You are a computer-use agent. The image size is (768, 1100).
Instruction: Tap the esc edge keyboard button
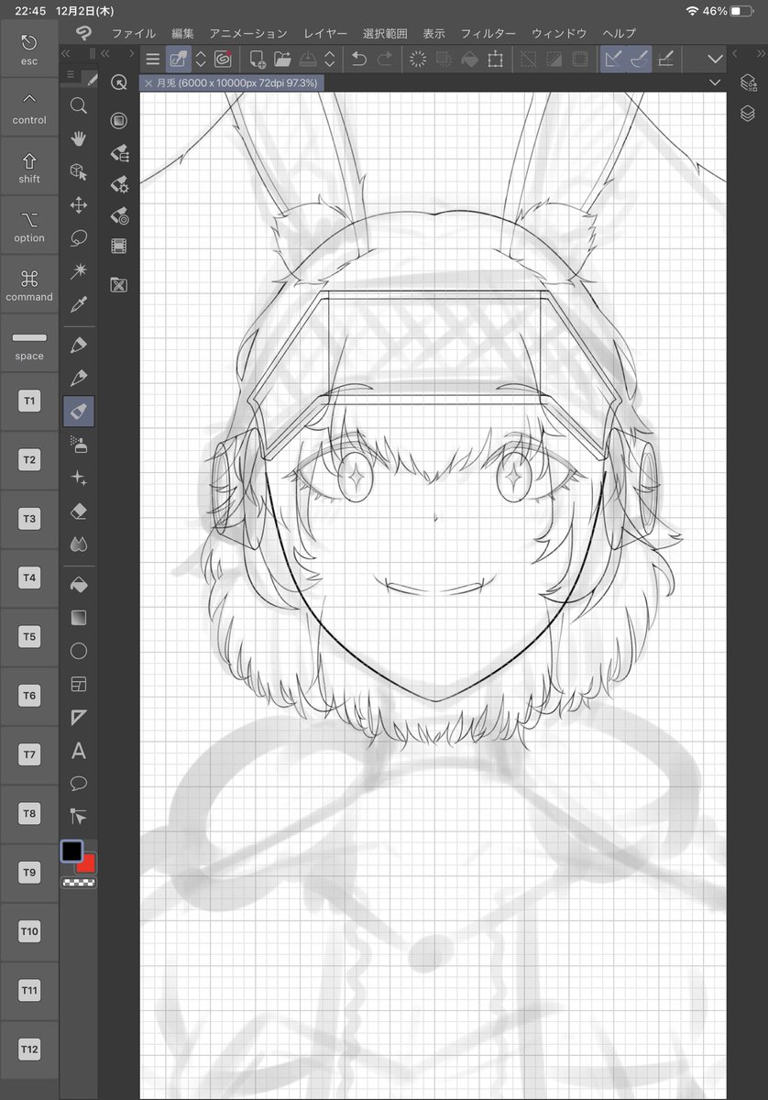(29, 49)
